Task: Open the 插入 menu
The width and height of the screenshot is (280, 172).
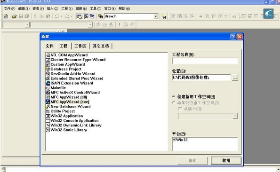Action: coord(52,8)
